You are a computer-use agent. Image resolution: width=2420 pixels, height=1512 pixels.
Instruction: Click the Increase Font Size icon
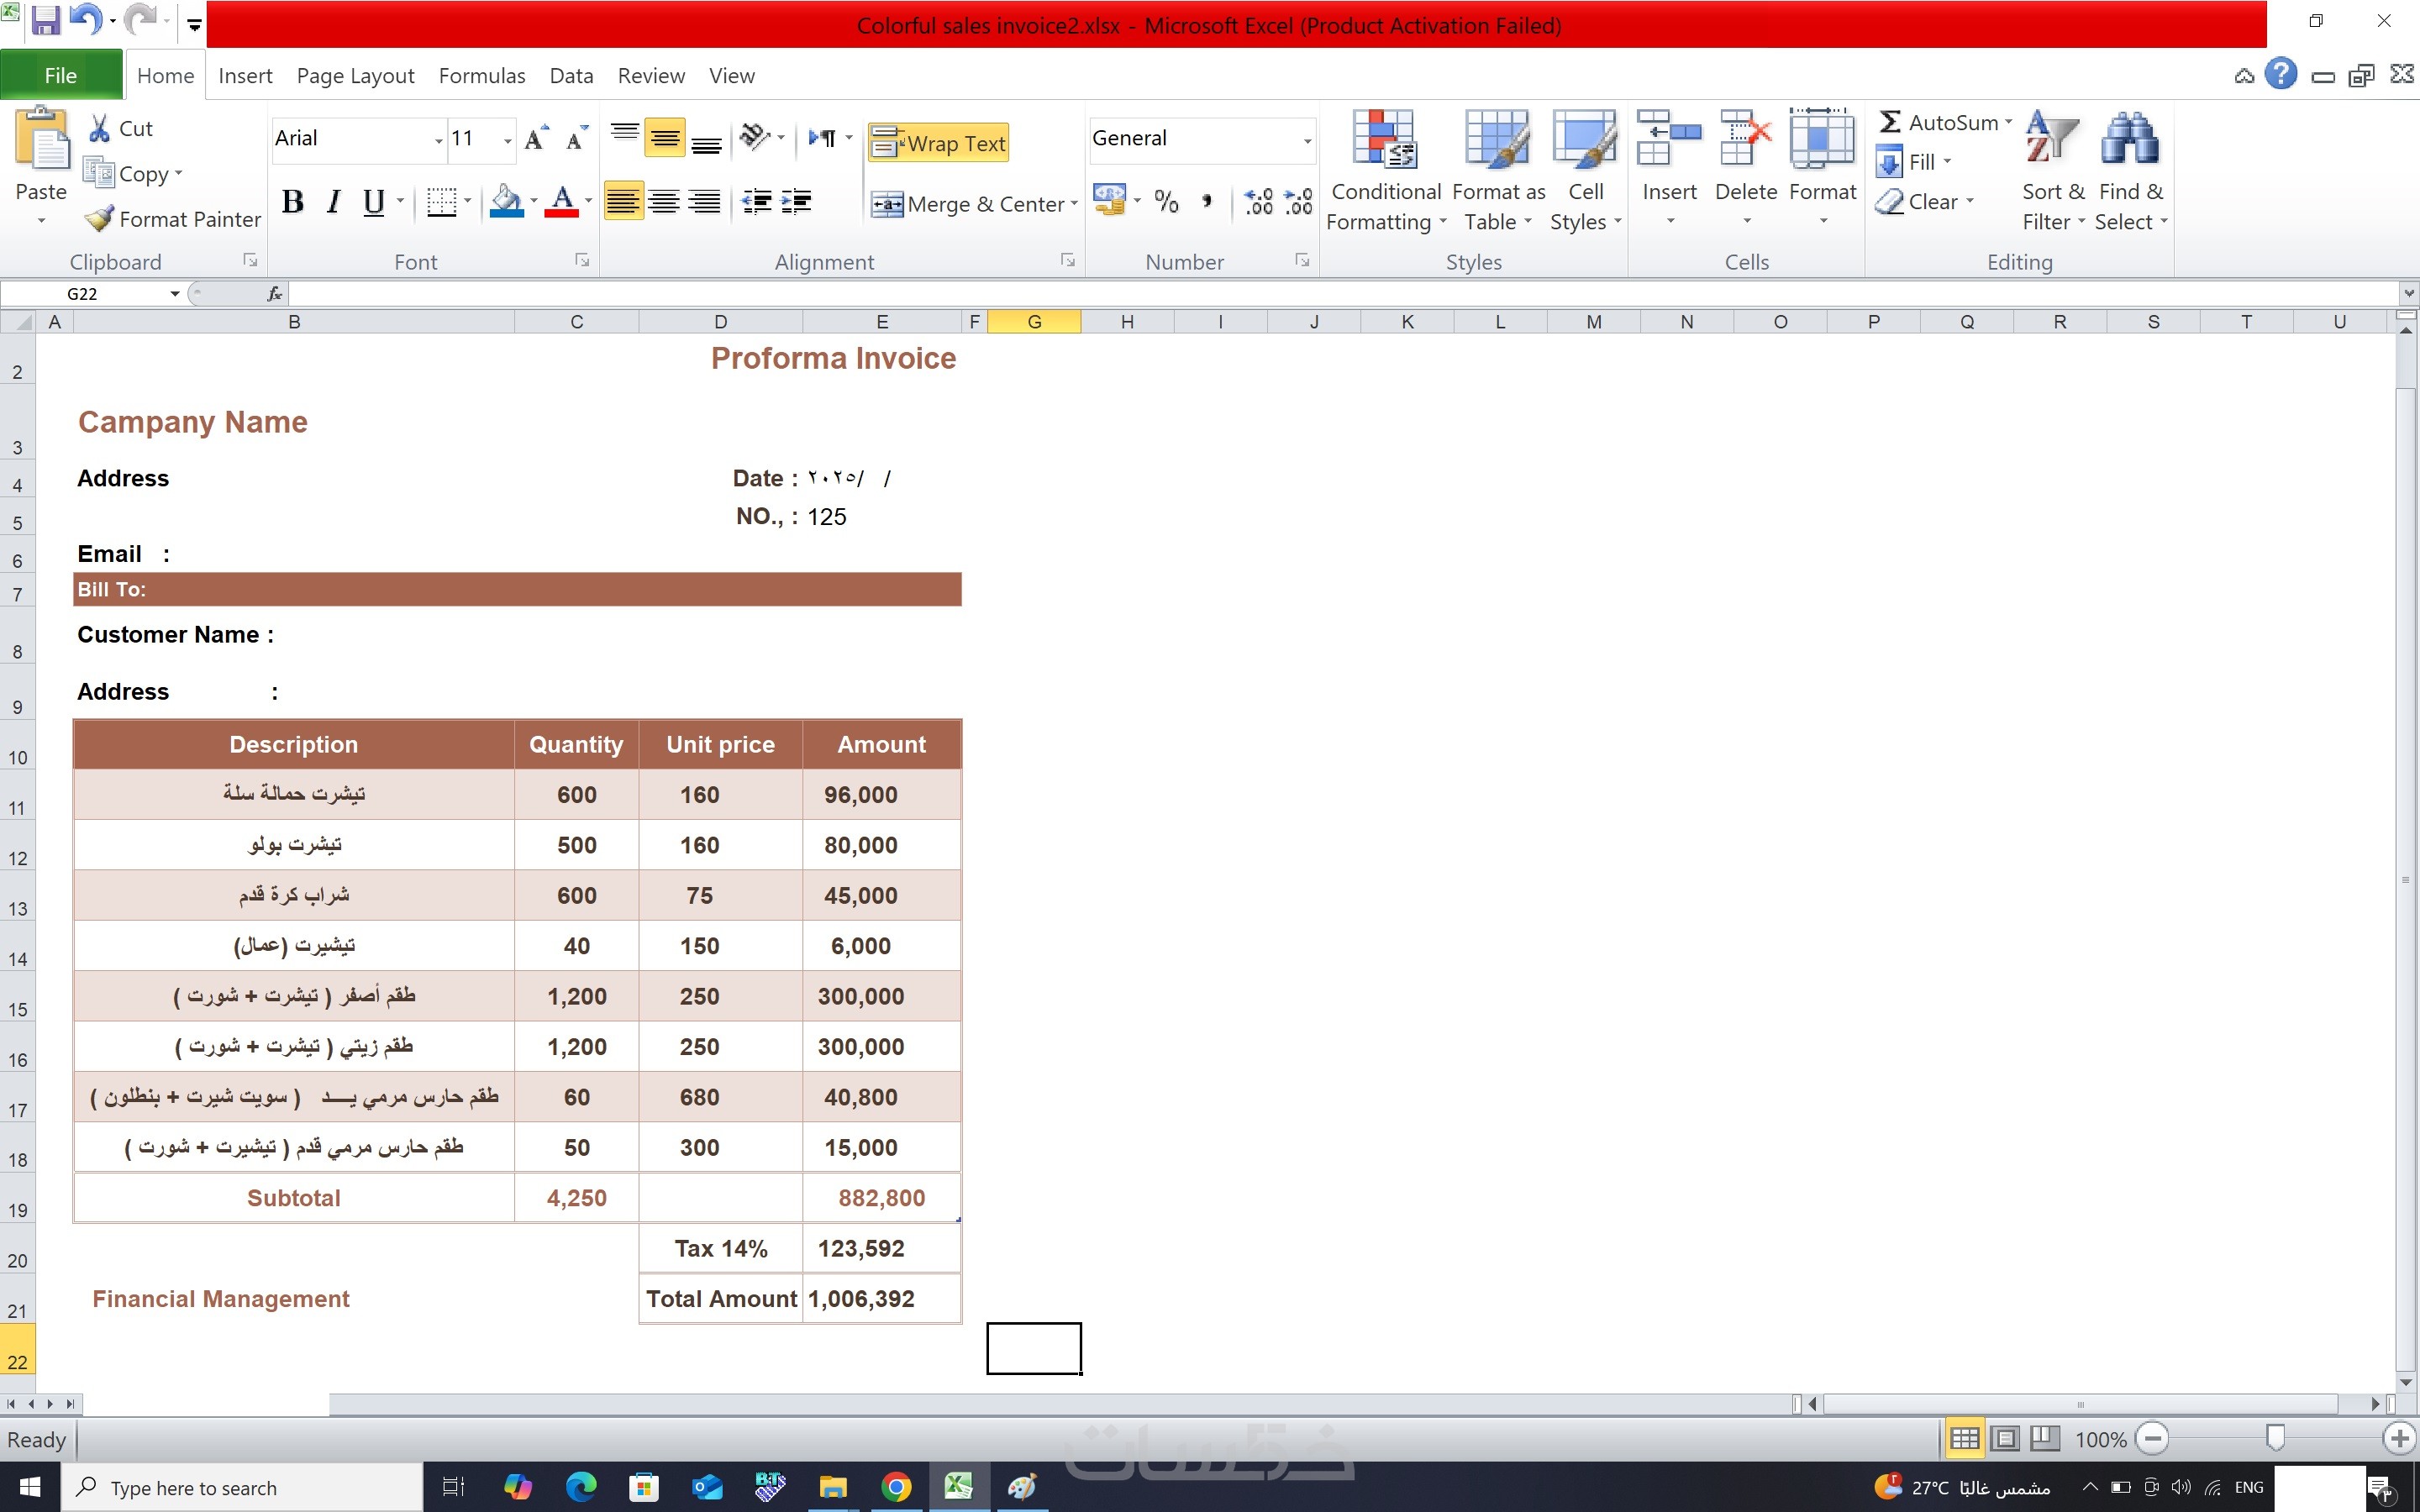536,139
